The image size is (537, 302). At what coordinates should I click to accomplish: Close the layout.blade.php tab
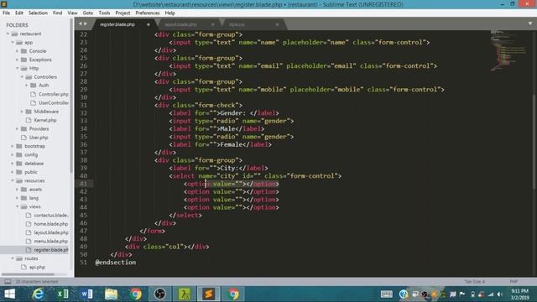coord(212,24)
